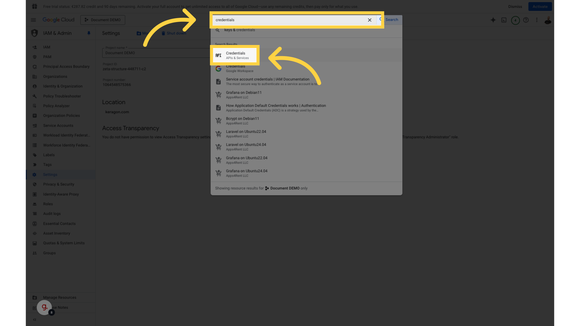Choose the 'keys & credentials' search suggestion
Image resolution: width=580 pixels, height=326 pixels.
click(306, 30)
